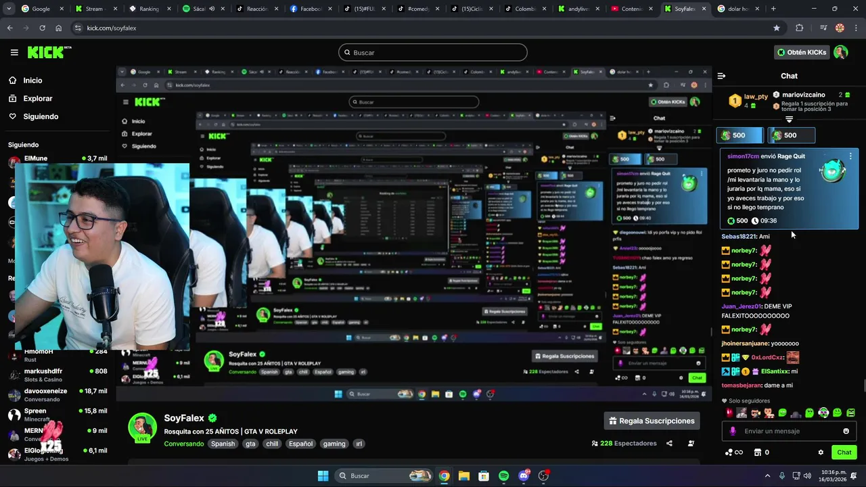Open Spreen channel in sidebar
The image size is (866, 487).
[x=58, y=415]
